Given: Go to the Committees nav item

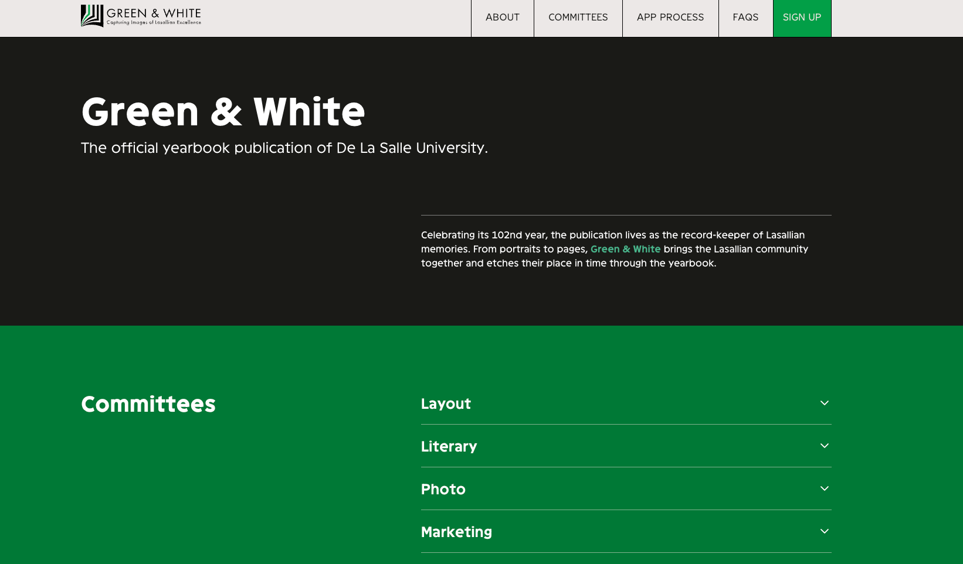Looking at the screenshot, I should tap(578, 18).
